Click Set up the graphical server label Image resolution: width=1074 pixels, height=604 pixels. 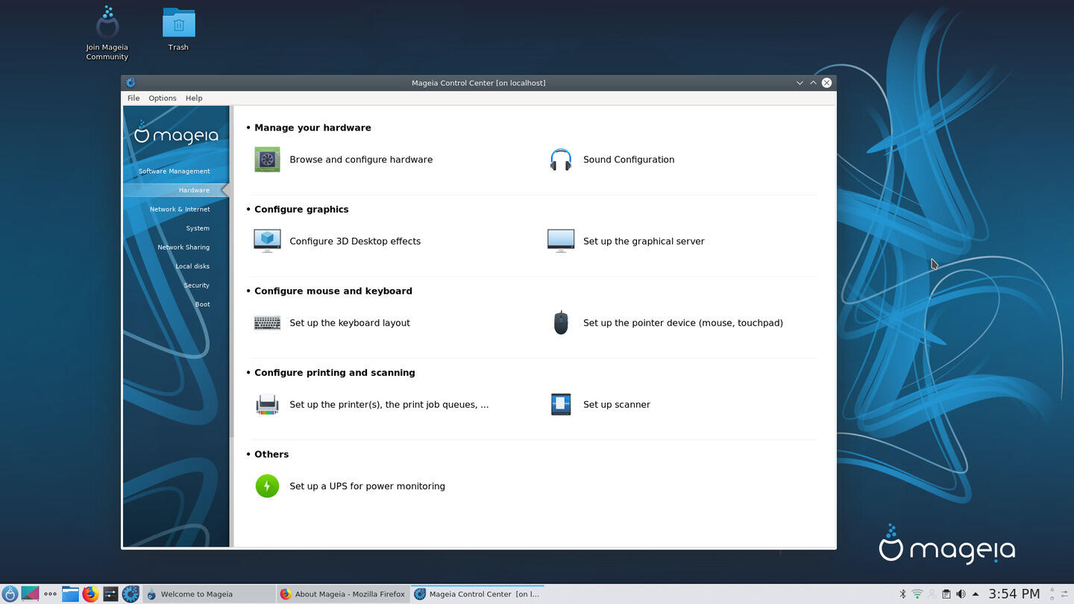tap(644, 241)
